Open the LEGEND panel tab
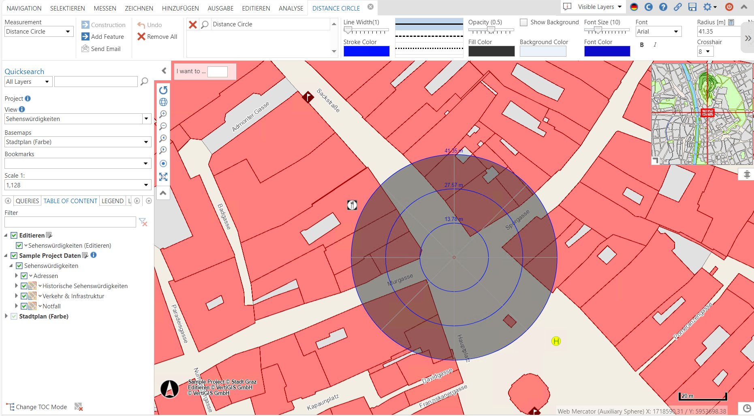The width and height of the screenshot is (754, 416). [113, 201]
